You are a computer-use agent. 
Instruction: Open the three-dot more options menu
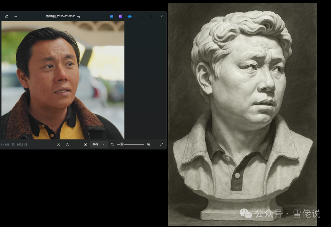pos(15,16)
